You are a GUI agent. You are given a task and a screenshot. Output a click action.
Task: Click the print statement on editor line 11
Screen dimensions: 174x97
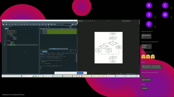point(11,45)
